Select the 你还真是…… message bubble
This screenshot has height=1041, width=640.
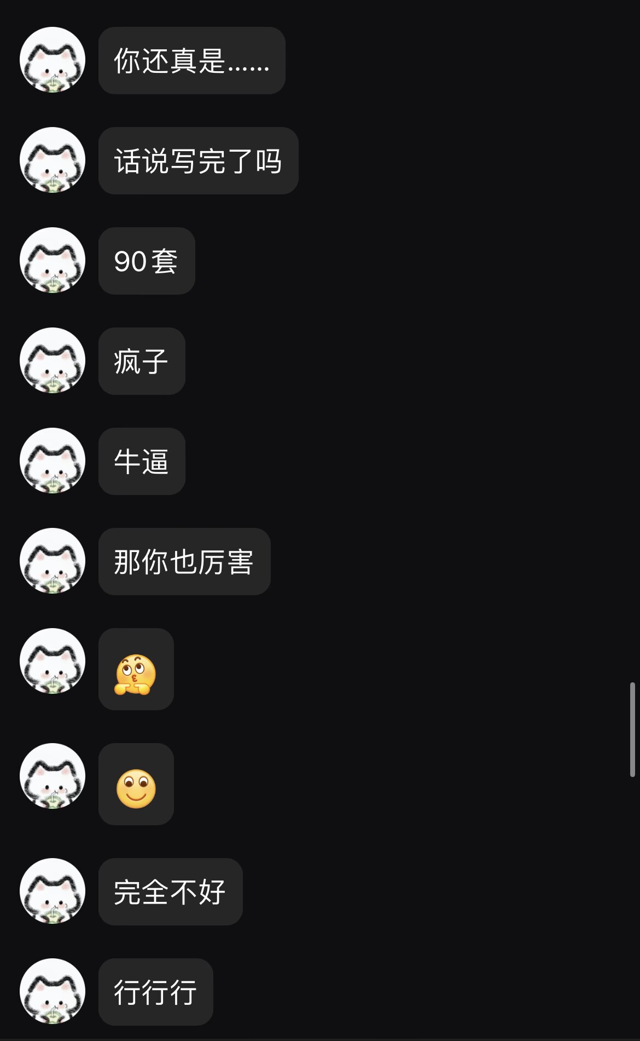pyautogui.click(x=192, y=60)
